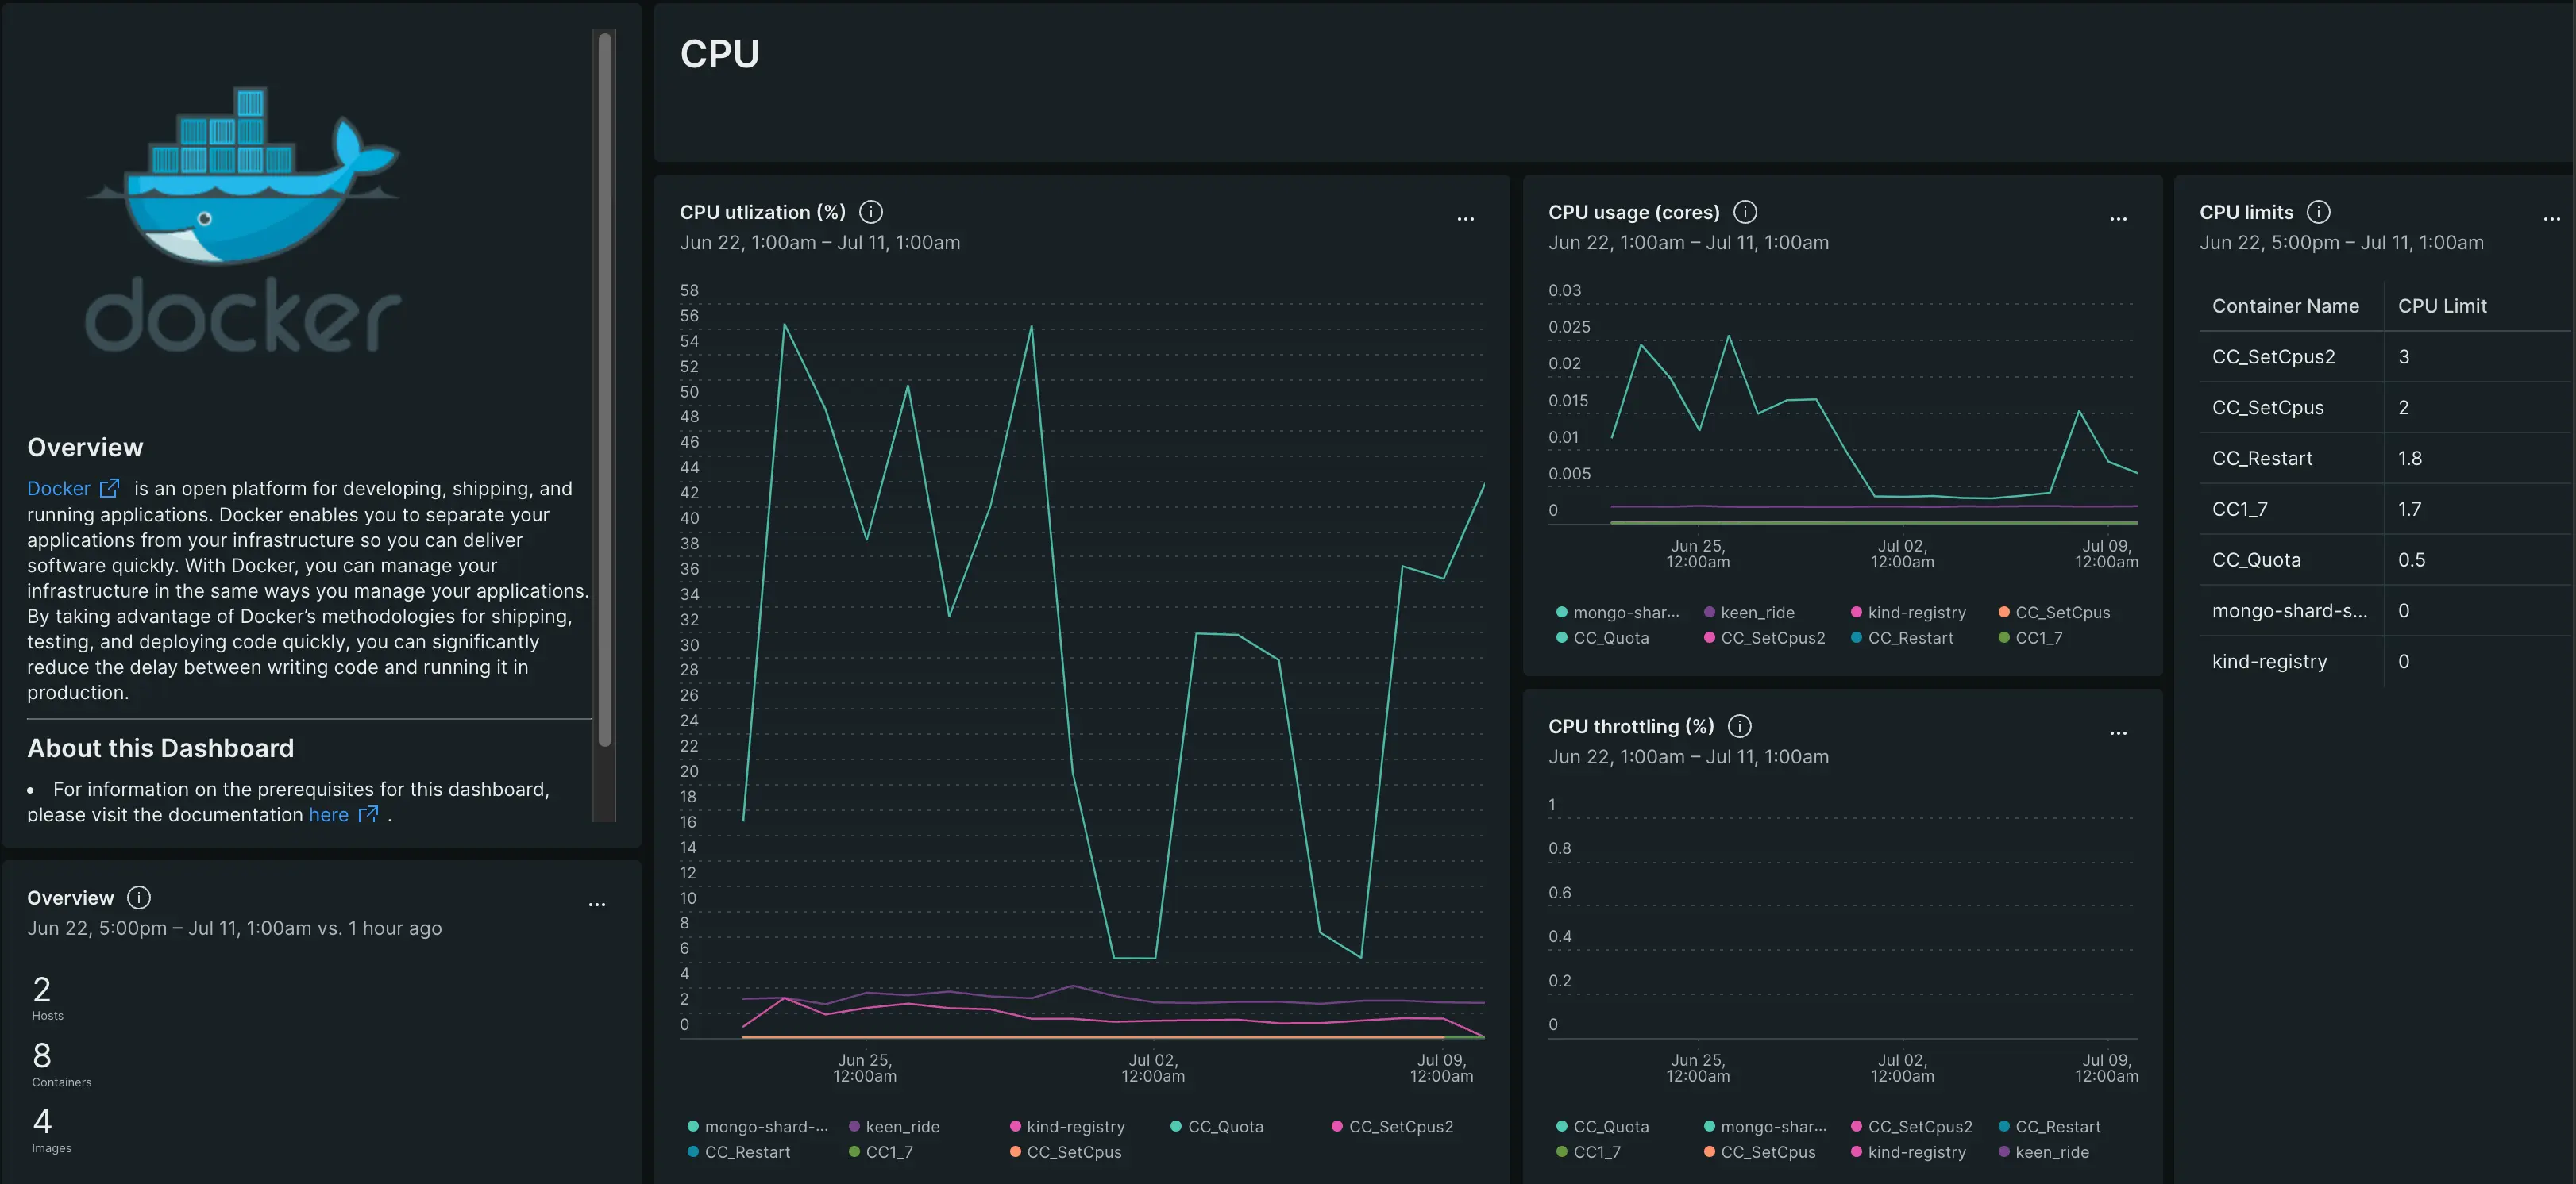Open the info tooltip for CPU limits

tap(2320, 211)
